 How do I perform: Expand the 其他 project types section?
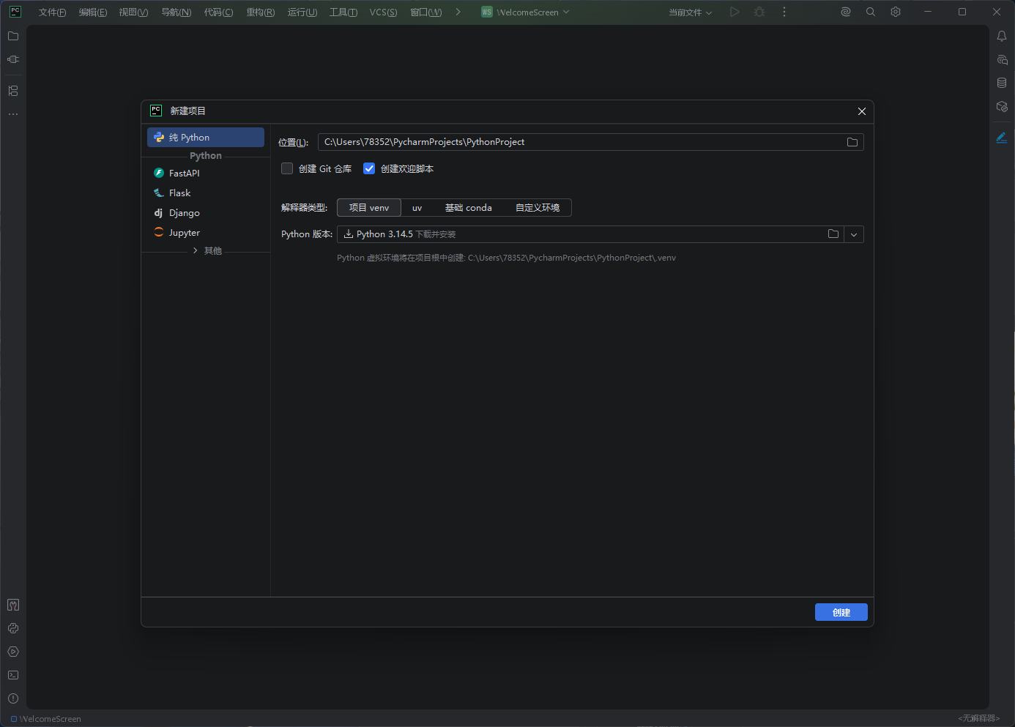(207, 251)
